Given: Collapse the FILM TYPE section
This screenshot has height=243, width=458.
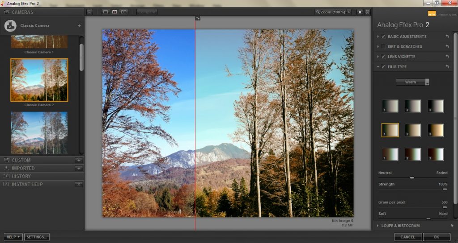Looking at the screenshot, I should (378, 66).
